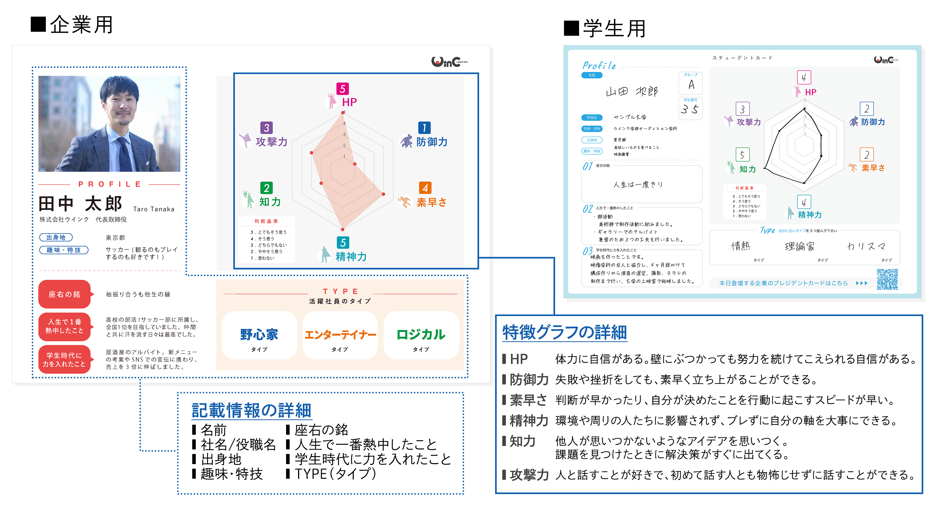Viewport: 935px width, 517px height.
Task: Click the green score box 2 above 知力
Action: (266, 188)
